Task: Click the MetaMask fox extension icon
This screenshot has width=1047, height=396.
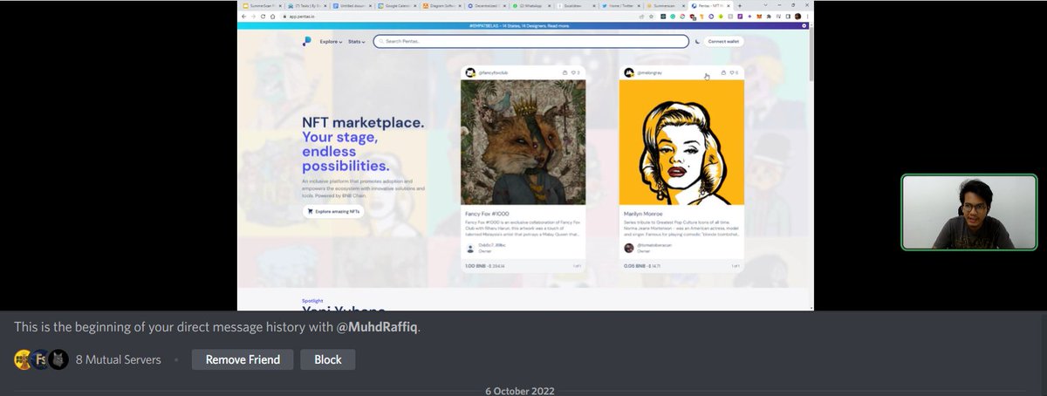Action: [758, 16]
